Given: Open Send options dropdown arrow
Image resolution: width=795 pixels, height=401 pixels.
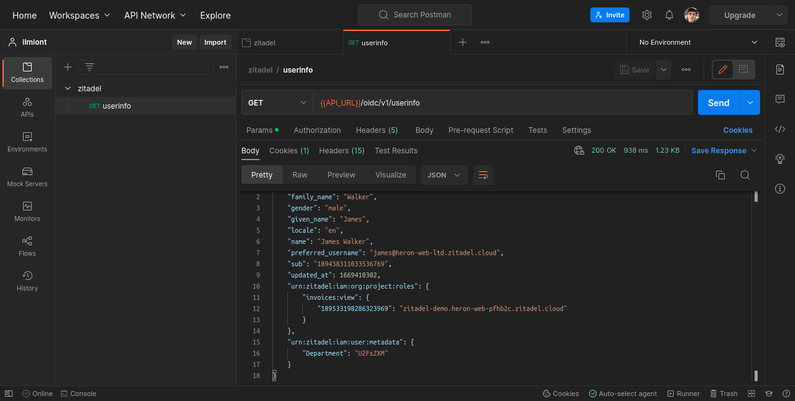Looking at the screenshot, I should 750,102.
